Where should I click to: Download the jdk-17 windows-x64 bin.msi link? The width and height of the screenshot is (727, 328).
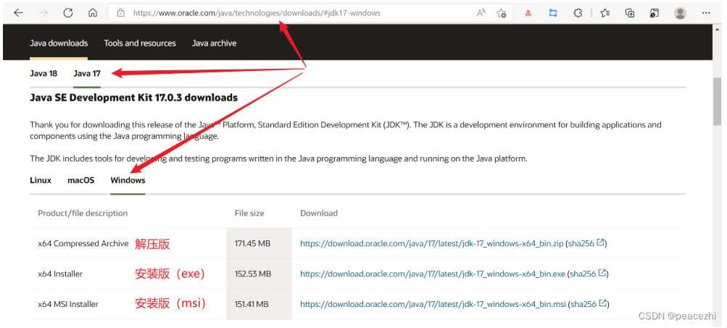tap(433, 304)
